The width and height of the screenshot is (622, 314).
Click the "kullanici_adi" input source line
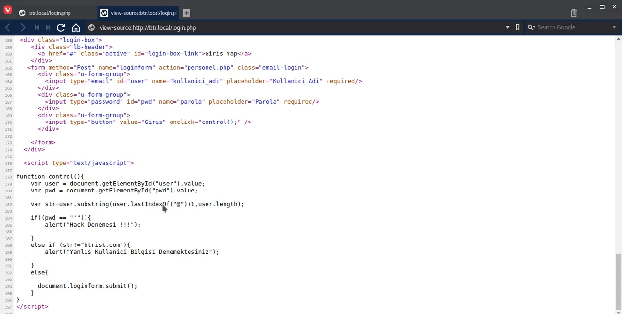click(203, 81)
